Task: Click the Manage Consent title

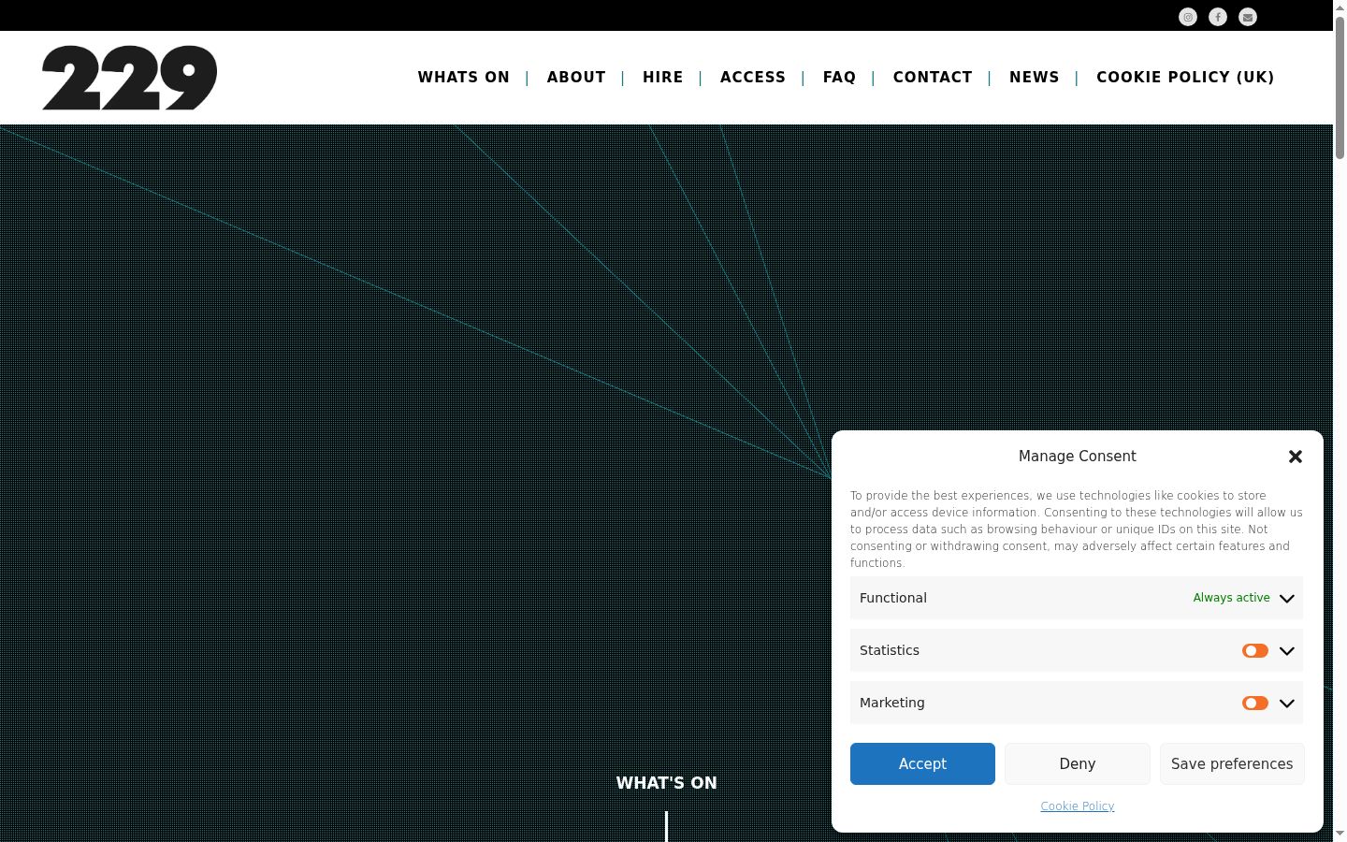Action: coord(1078,457)
